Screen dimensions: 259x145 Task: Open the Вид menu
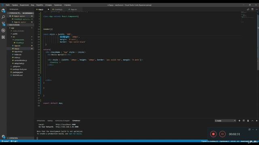32,5
